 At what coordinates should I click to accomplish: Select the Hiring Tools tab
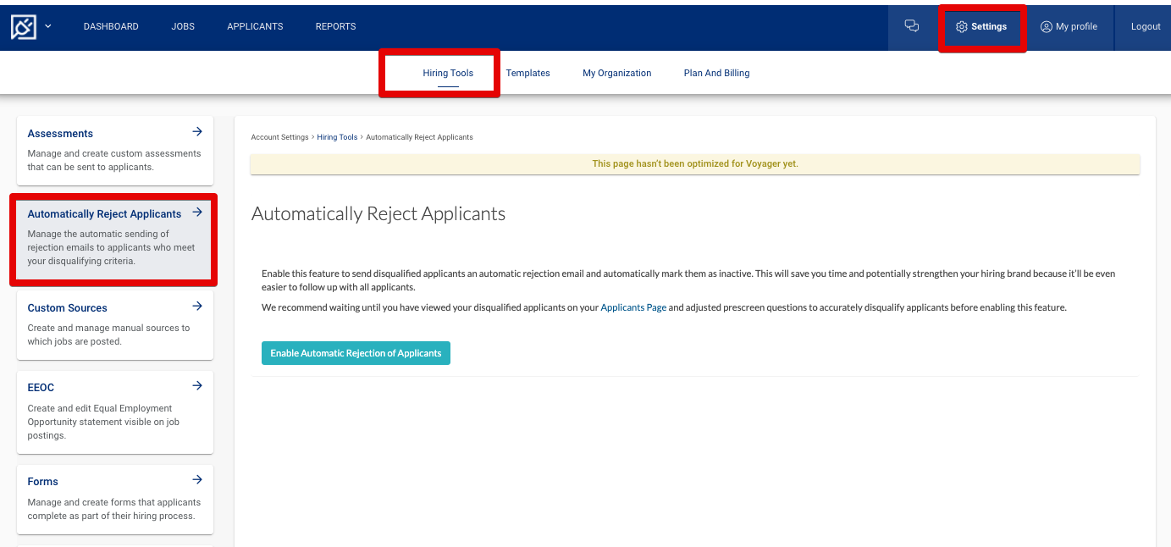pyautogui.click(x=448, y=73)
